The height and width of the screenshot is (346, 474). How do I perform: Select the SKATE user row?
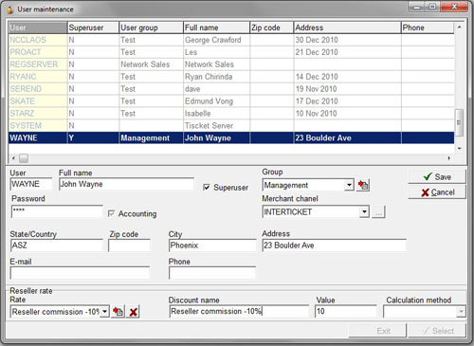pyautogui.click(x=231, y=101)
